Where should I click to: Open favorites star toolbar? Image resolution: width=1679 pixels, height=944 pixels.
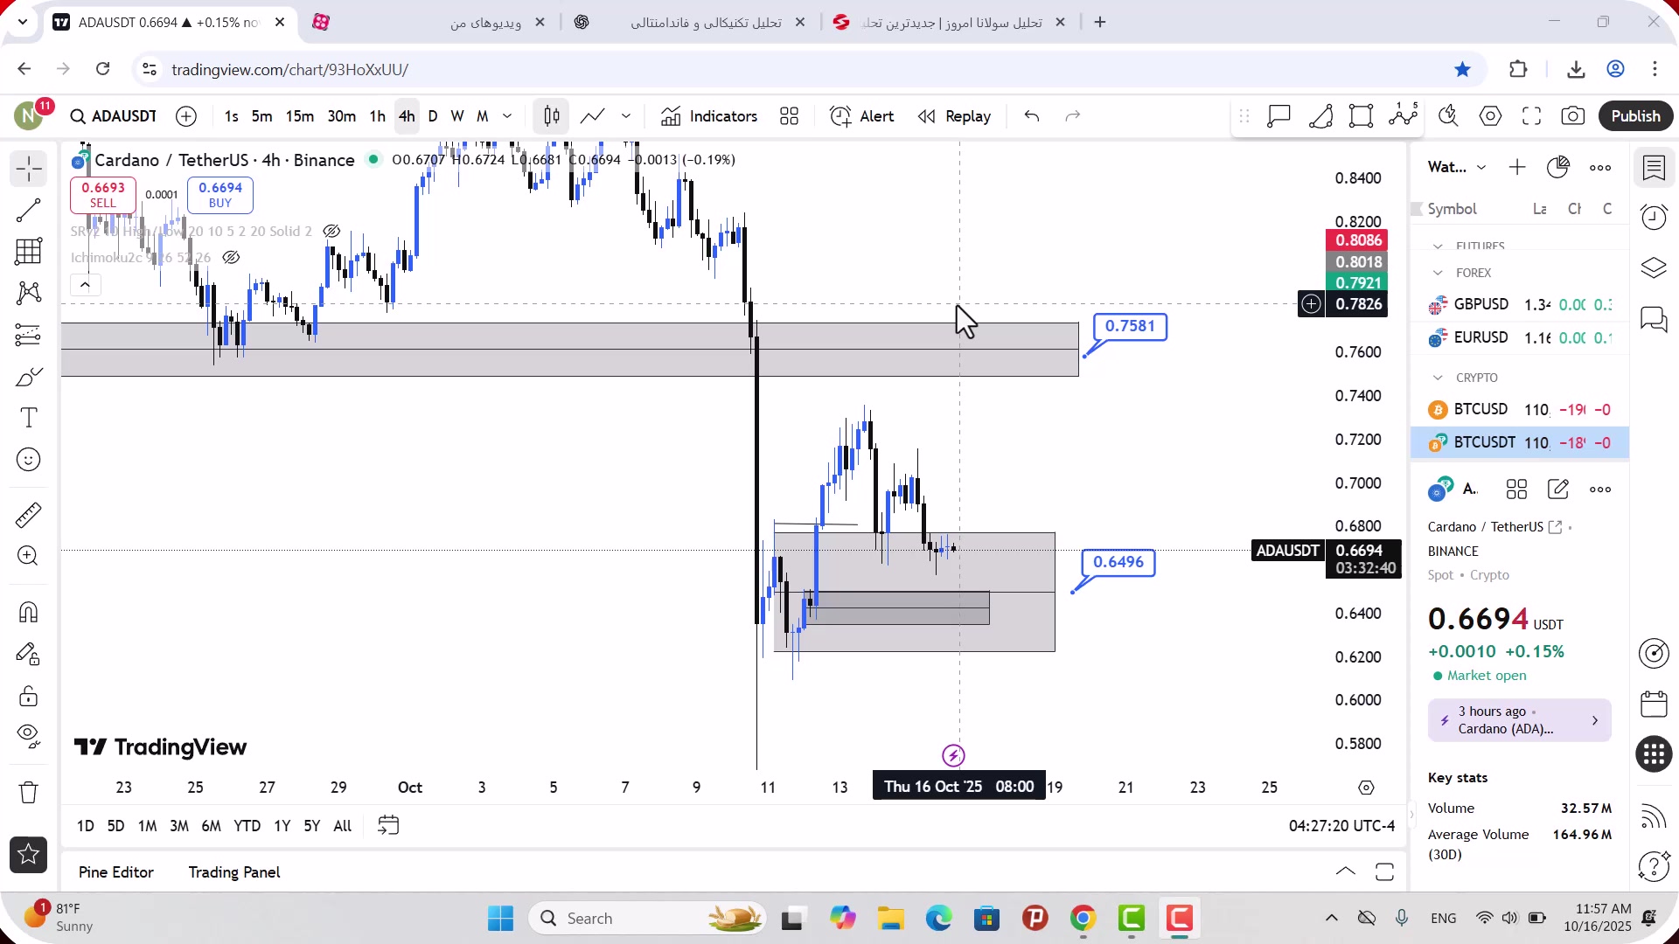coord(29,855)
